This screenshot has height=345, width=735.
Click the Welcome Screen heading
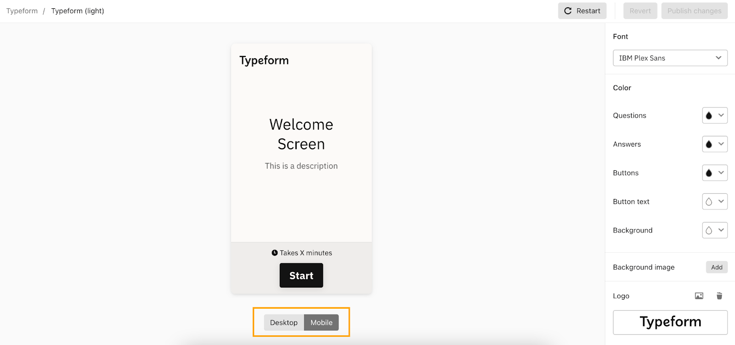[x=301, y=134]
